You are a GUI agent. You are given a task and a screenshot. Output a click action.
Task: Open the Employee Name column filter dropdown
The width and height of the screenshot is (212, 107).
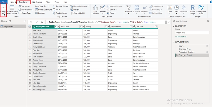point(56,27)
